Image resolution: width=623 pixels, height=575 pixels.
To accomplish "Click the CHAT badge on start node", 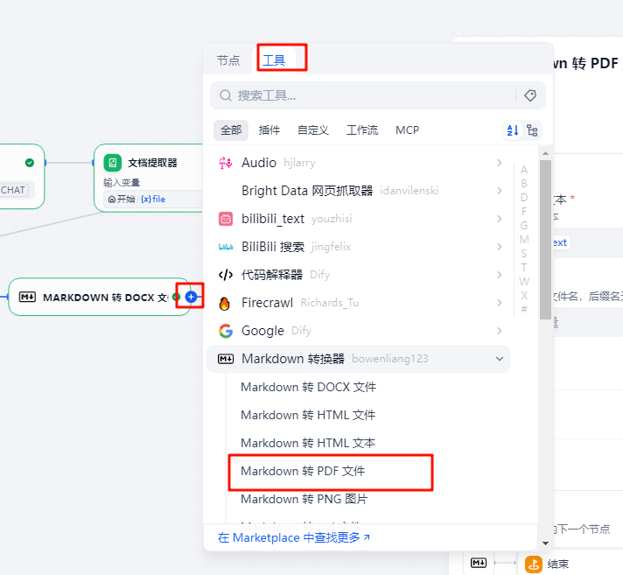I will tap(13, 190).
